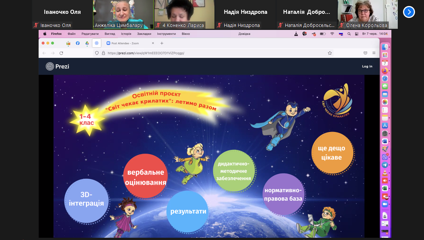Viewport: 424px width, 240px height.
Task: Click the Prezi logo
Action: coord(57,66)
